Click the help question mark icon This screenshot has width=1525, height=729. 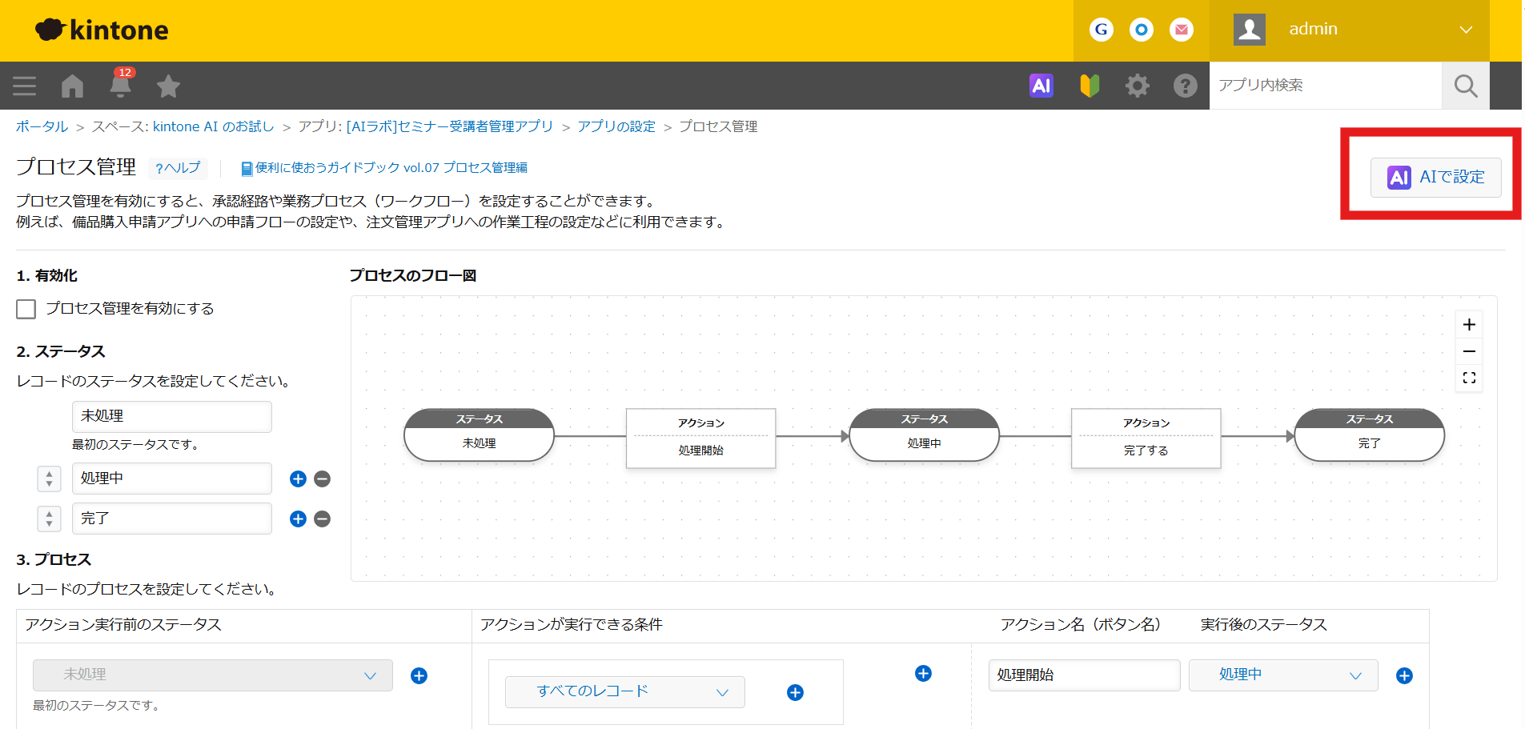click(x=1185, y=86)
